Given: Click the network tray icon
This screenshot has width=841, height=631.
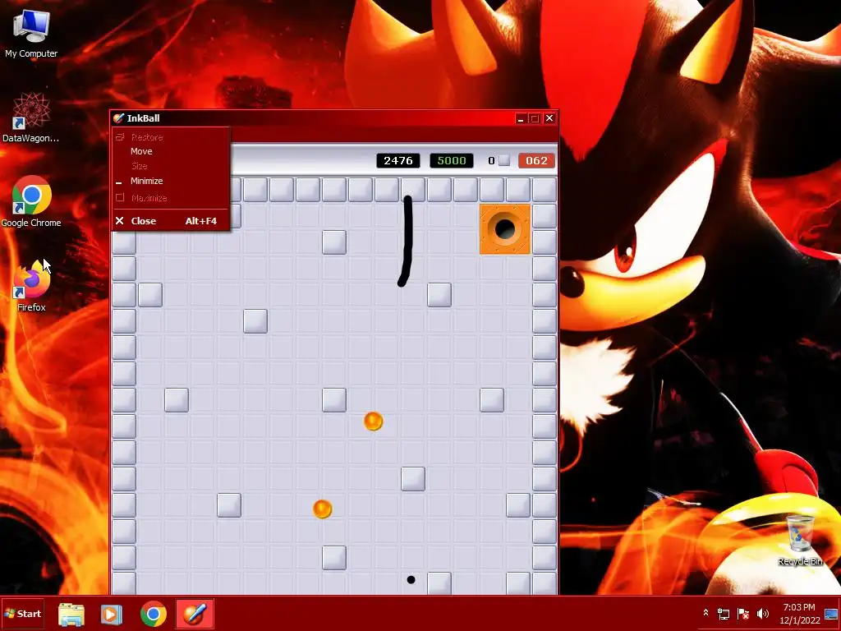Looking at the screenshot, I should (724, 613).
